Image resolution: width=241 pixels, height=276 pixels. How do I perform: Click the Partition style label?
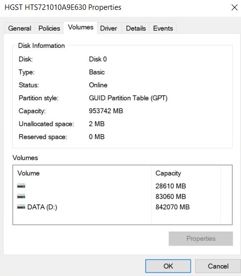pyautogui.click(x=38, y=98)
